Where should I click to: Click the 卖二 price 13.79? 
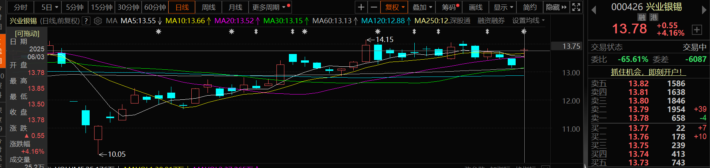click(638, 109)
